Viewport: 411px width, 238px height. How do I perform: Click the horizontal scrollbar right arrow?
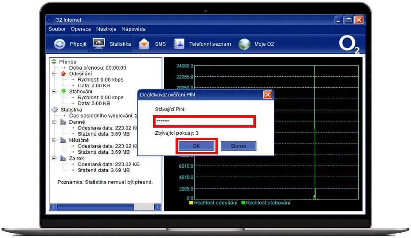(x=157, y=207)
